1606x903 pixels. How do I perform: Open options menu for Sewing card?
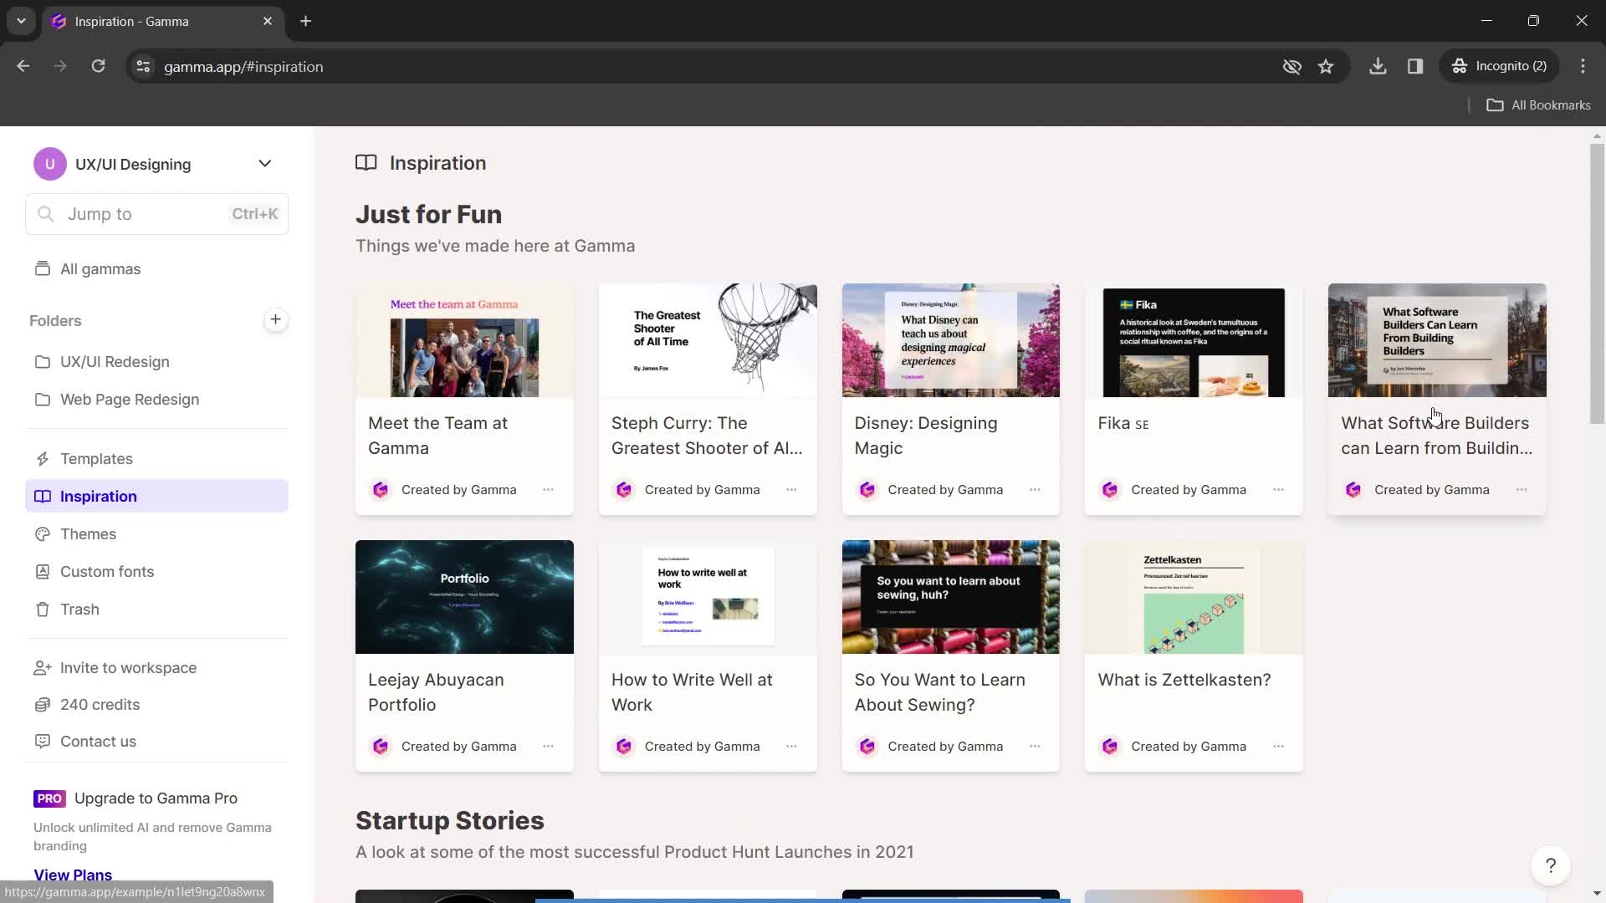[1035, 747]
